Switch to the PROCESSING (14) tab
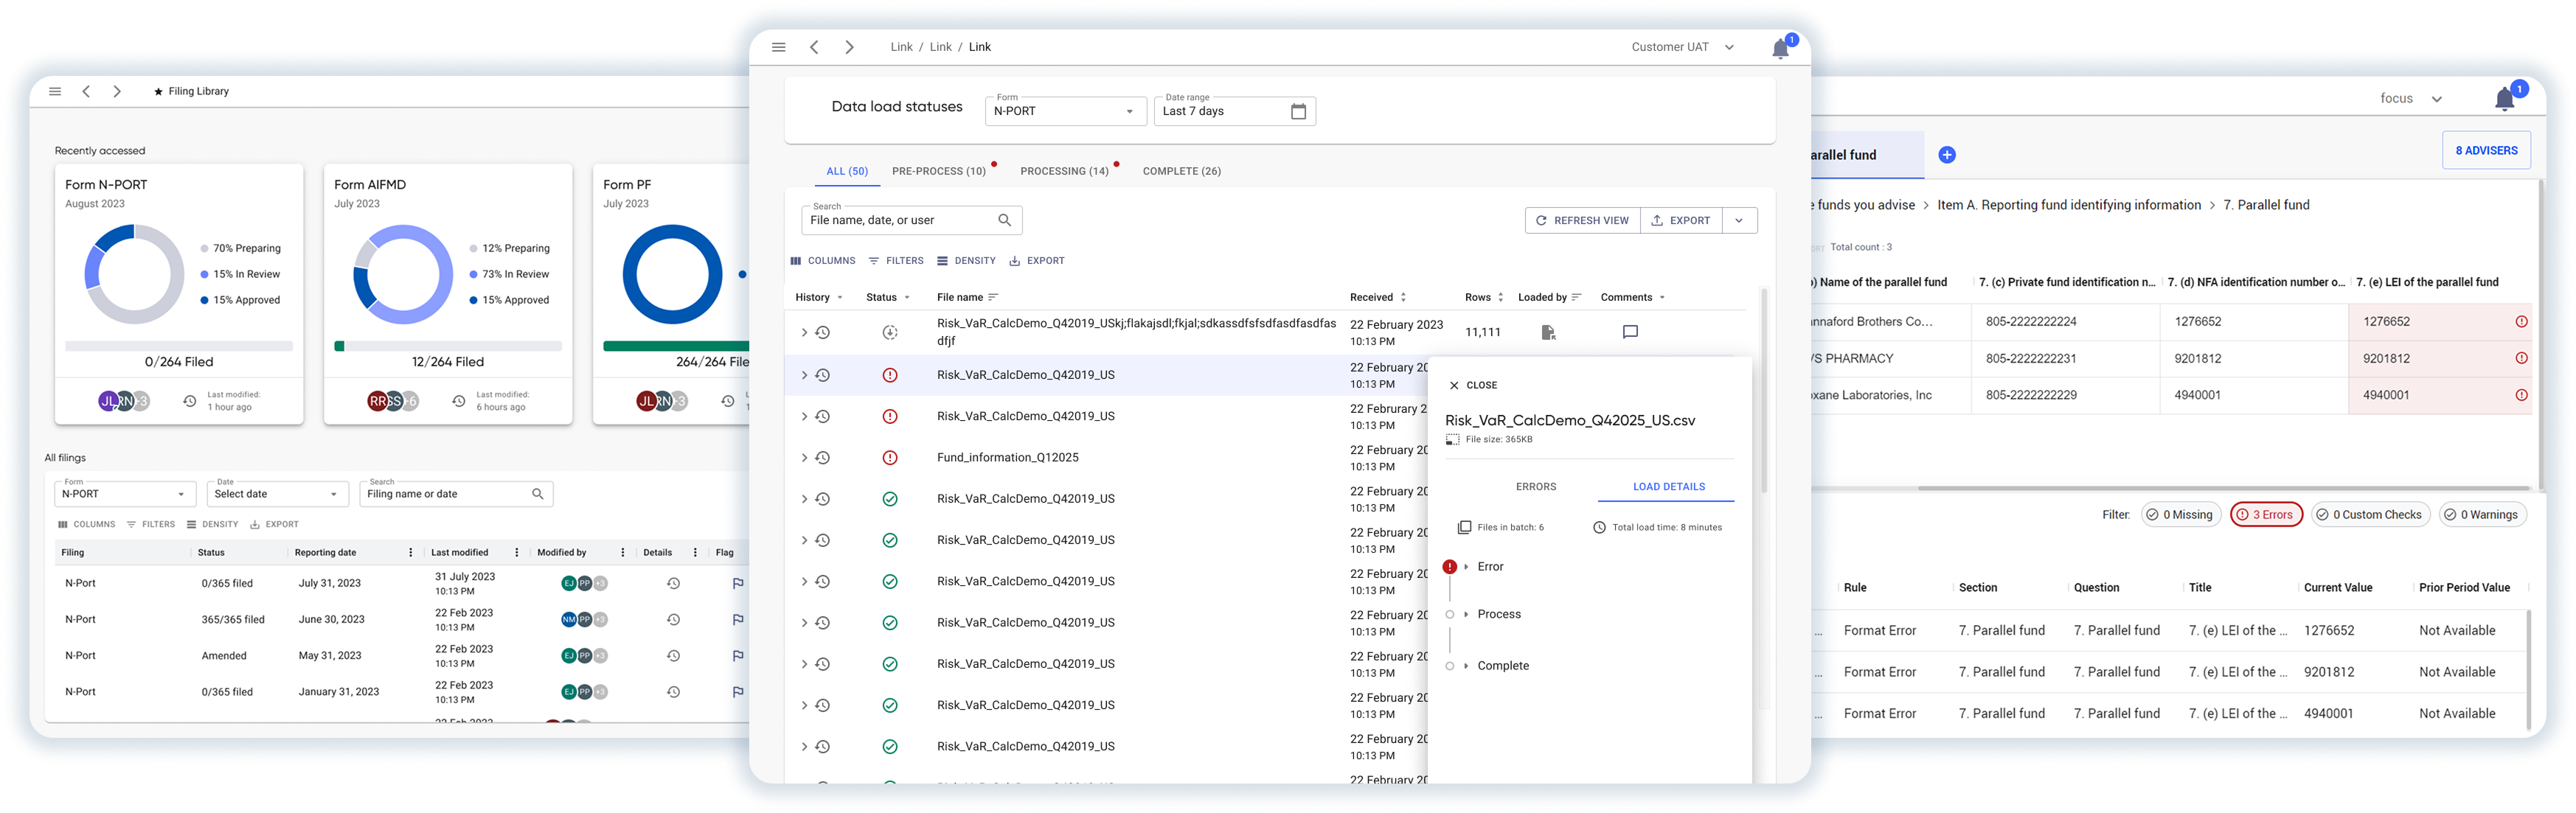Viewport: 2576px width, 813px height. [x=1064, y=171]
